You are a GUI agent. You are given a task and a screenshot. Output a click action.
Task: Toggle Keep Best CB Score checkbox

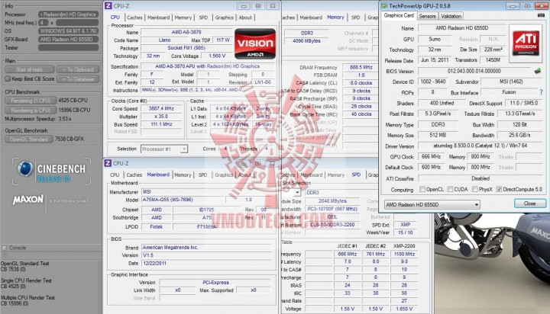[8, 78]
